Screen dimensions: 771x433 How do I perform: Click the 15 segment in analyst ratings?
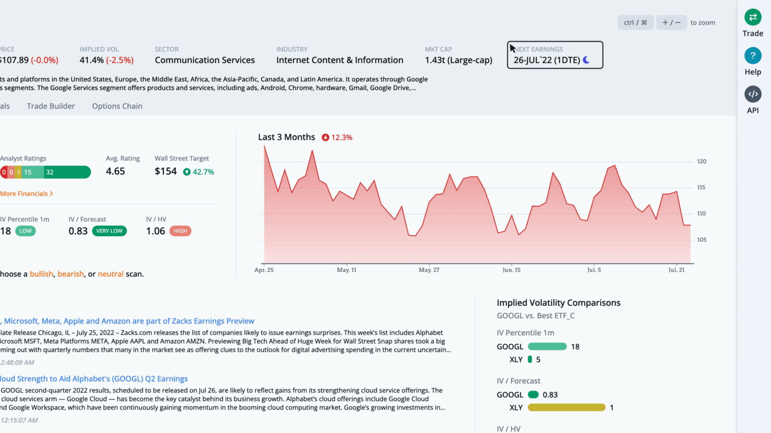coord(32,172)
